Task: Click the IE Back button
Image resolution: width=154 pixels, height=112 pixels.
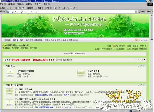Action: tap(3, 8)
